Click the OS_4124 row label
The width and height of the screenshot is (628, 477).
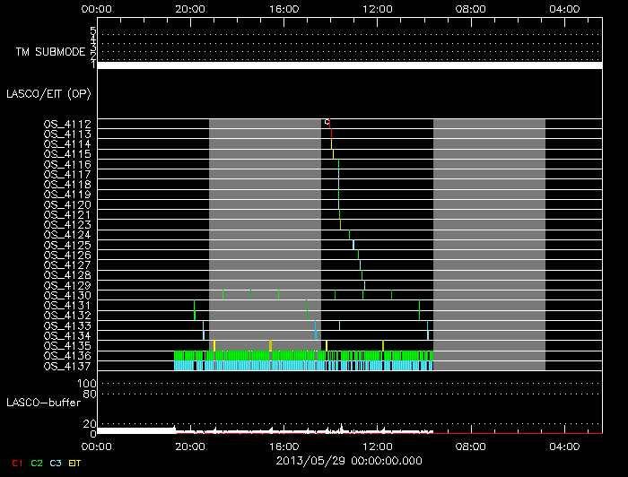66,235
